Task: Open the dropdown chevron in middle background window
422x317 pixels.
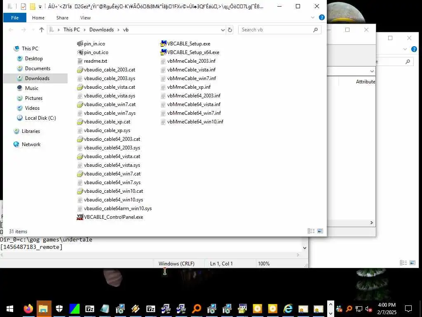Action: 372,71
